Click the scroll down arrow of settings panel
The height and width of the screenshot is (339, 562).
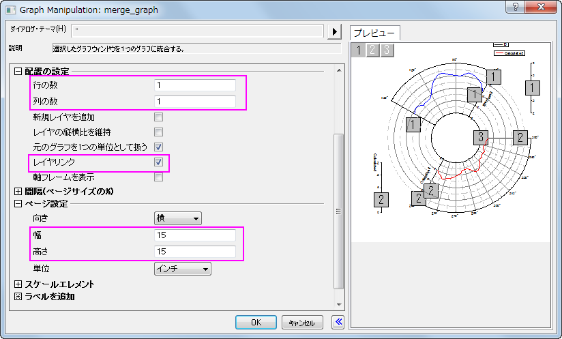click(x=339, y=305)
